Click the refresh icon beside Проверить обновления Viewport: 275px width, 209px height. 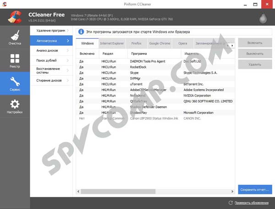[x=231, y=203]
